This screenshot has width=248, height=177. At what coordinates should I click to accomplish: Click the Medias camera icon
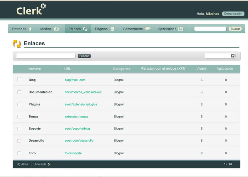tap(57, 29)
